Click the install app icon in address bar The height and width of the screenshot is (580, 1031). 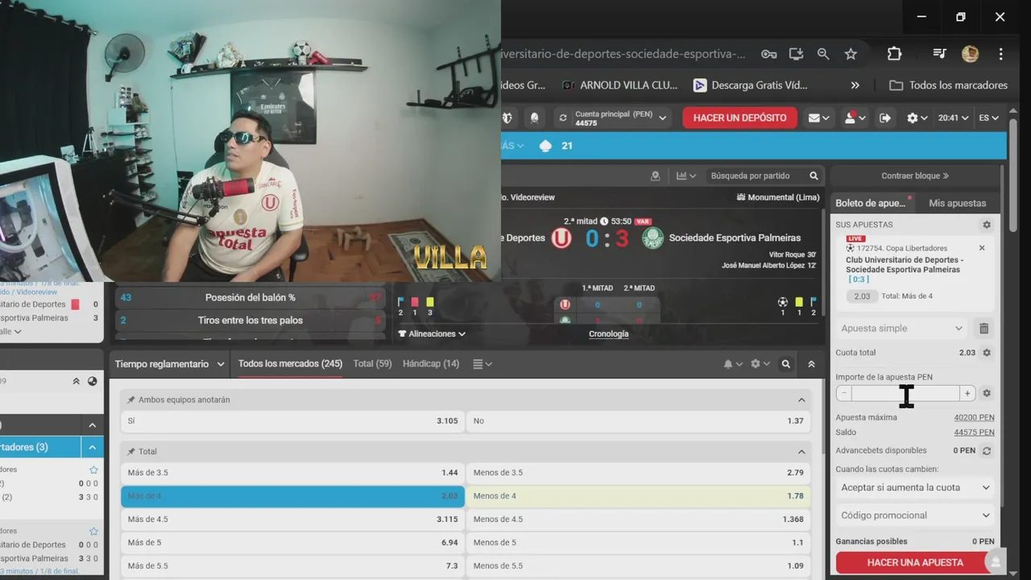coord(796,54)
